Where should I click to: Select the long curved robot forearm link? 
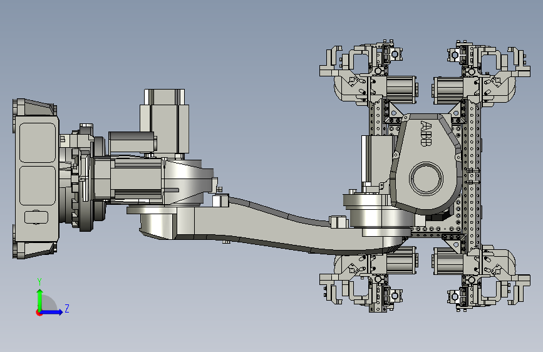coord(270,225)
